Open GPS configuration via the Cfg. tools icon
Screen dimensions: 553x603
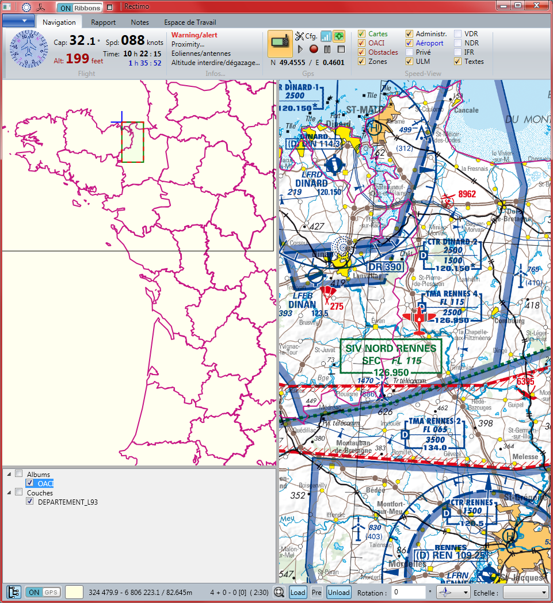coord(300,36)
